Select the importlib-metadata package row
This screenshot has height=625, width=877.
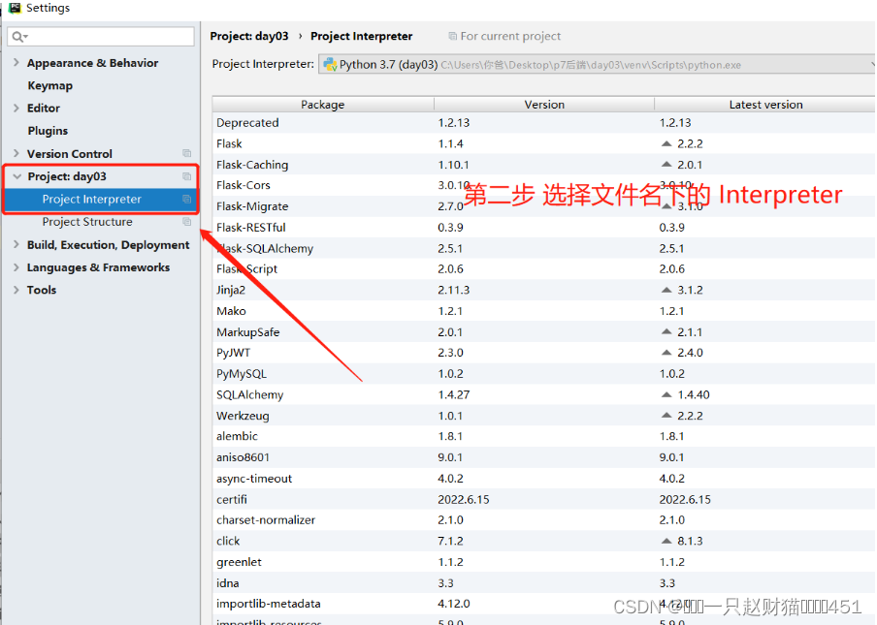click(x=543, y=604)
